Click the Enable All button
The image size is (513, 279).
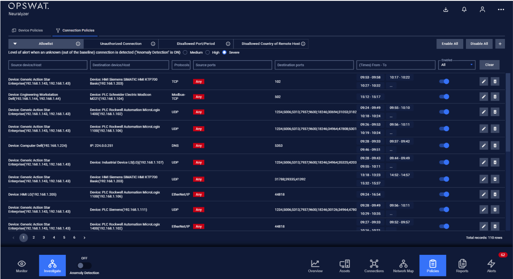[x=450, y=44]
